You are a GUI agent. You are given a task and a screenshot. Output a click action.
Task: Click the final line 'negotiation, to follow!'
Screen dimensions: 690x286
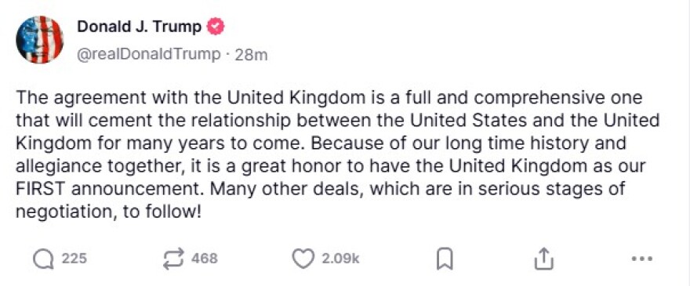109,213
